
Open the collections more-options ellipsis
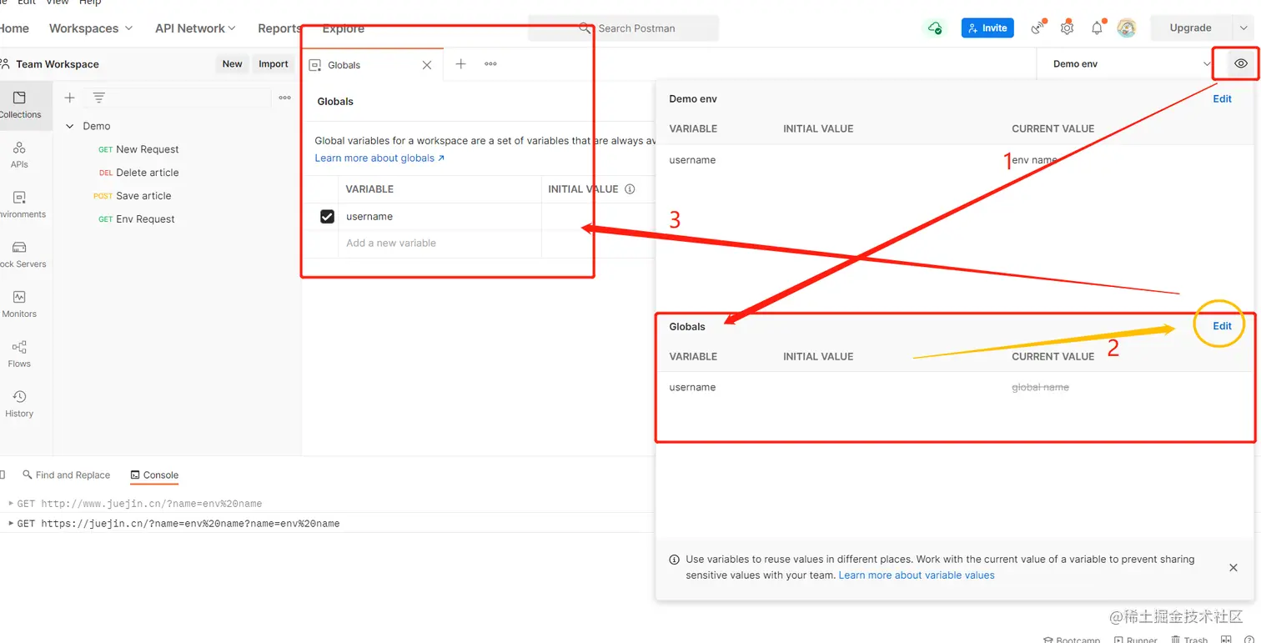[285, 98]
